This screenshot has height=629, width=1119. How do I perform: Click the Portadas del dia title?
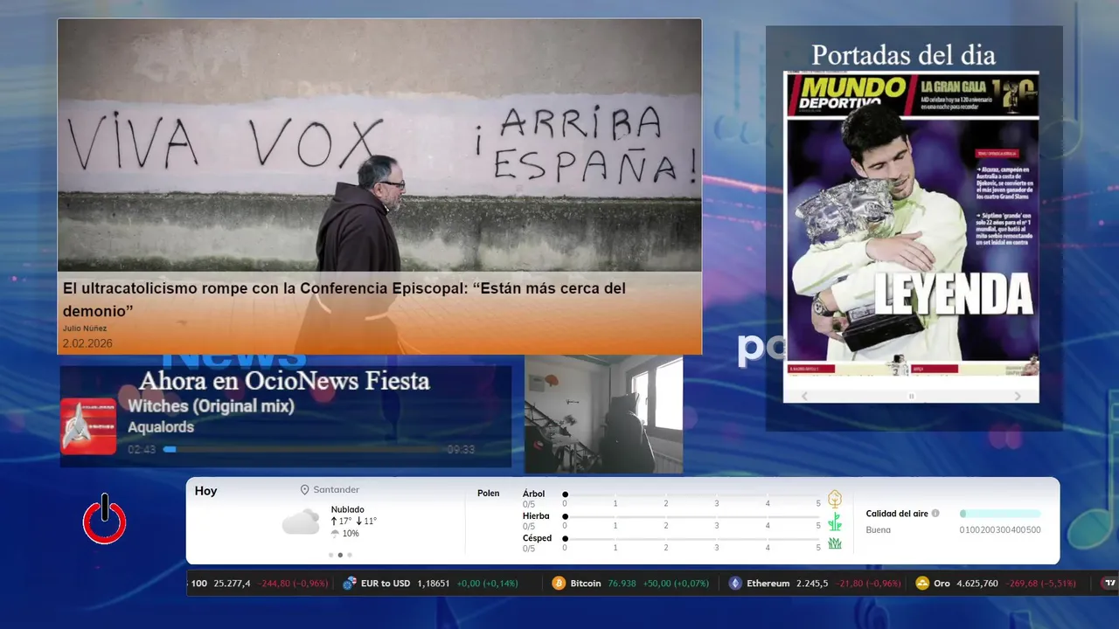tap(903, 54)
